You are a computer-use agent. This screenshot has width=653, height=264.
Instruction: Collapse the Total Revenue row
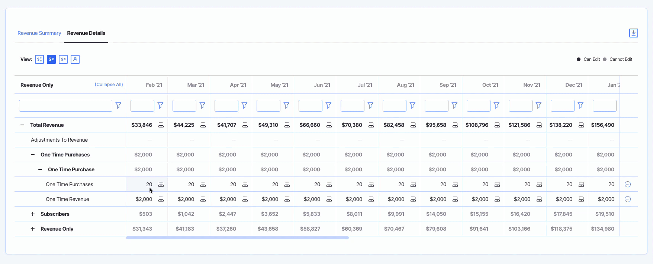pos(22,125)
